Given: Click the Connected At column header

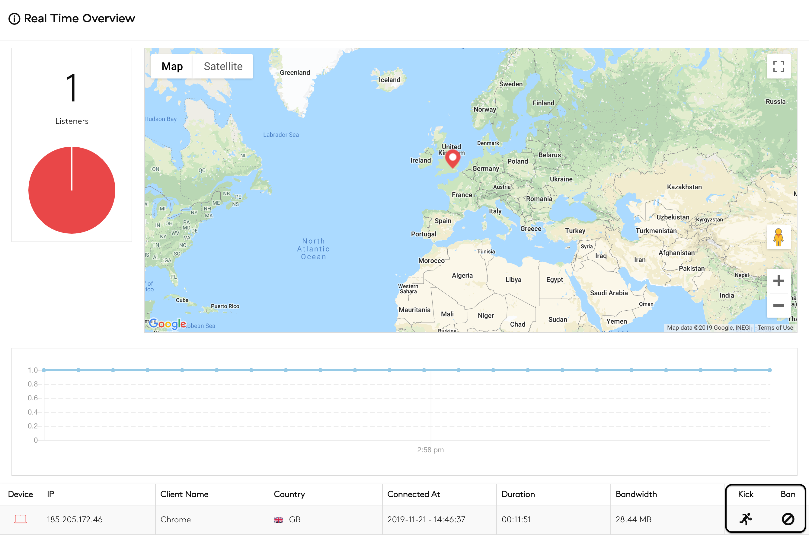Looking at the screenshot, I should pos(413,494).
